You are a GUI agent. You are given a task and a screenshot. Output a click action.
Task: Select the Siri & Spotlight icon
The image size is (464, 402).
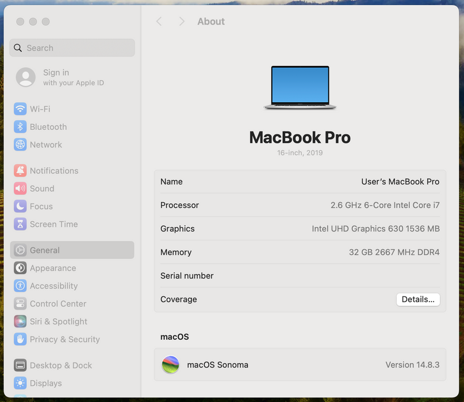click(20, 321)
